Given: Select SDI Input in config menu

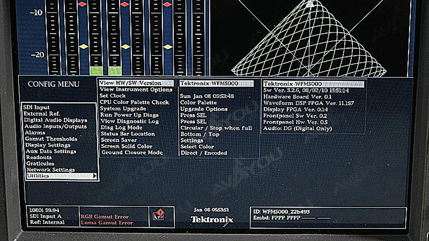Looking at the screenshot, I should [x=36, y=108].
